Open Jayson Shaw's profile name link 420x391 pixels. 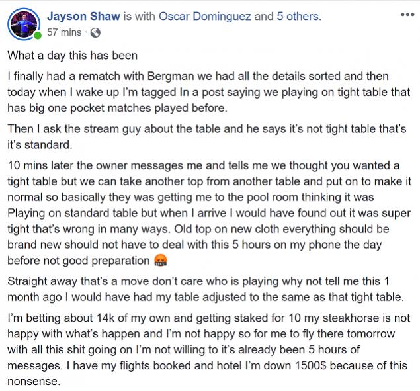(x=83, y=16)
